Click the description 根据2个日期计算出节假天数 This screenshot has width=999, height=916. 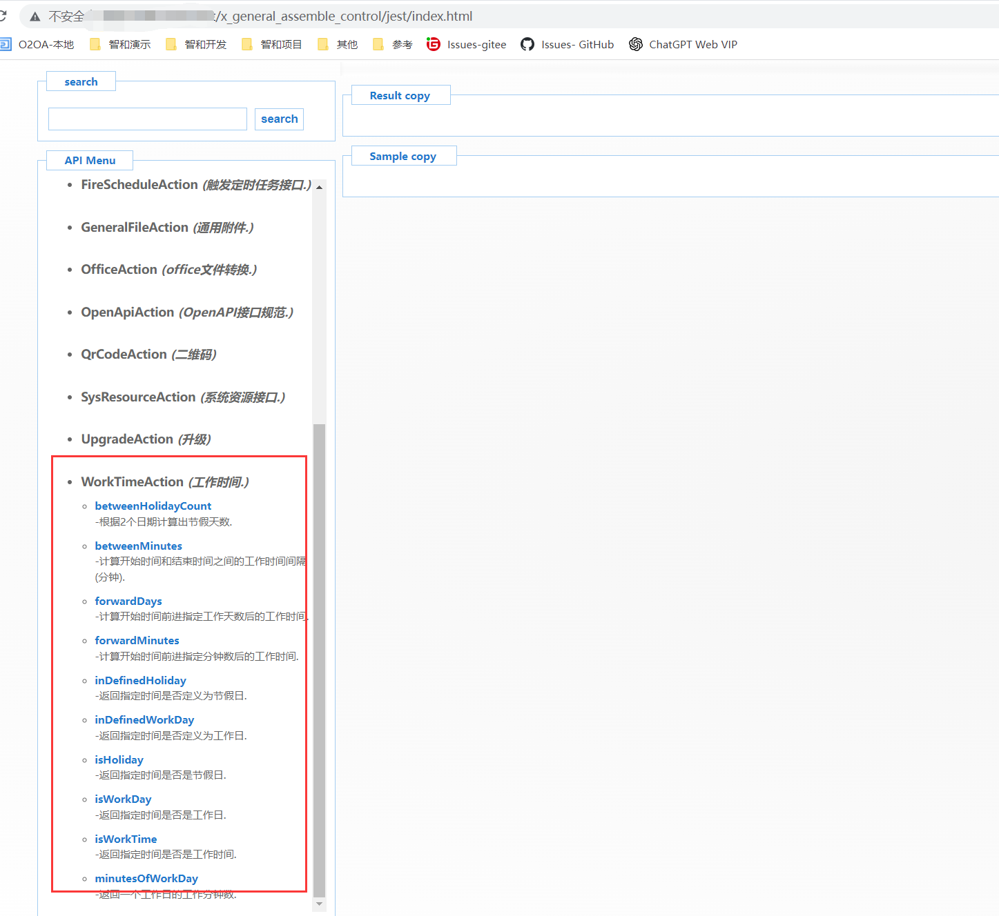coord(164,522)
